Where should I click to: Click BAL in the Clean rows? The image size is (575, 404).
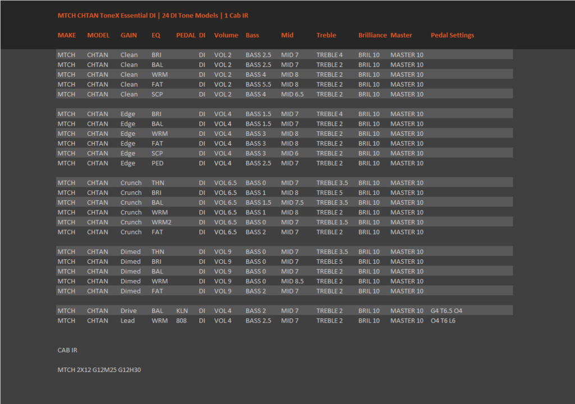click(x=157, y=65)
